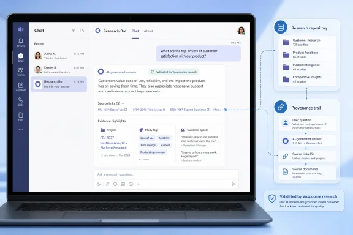The image size is (353, 235).
Task: Click the Evidence highlights heading
Action: click(112, 121)
